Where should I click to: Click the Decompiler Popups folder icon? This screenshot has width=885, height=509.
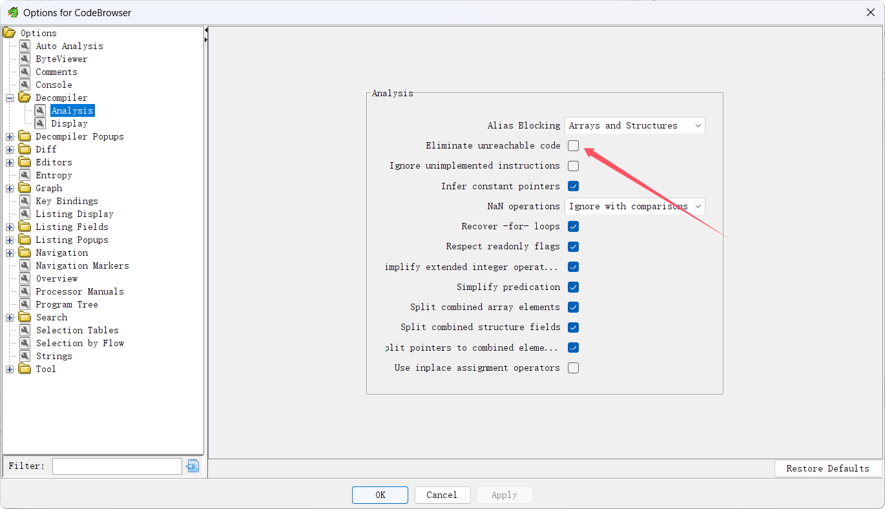point(25,136)
